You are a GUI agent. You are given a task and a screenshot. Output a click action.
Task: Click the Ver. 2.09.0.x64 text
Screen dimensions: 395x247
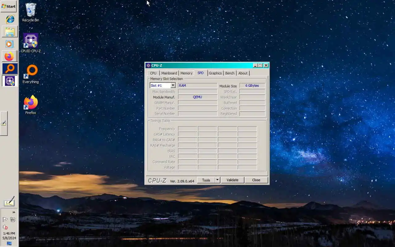[182, 181]
